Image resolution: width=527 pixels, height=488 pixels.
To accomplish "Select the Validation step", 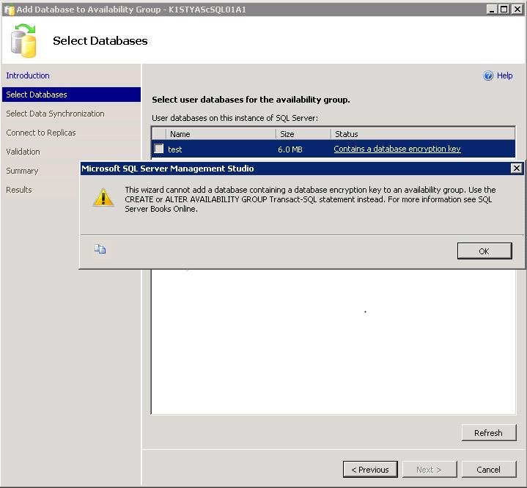I will coord(23,152).
